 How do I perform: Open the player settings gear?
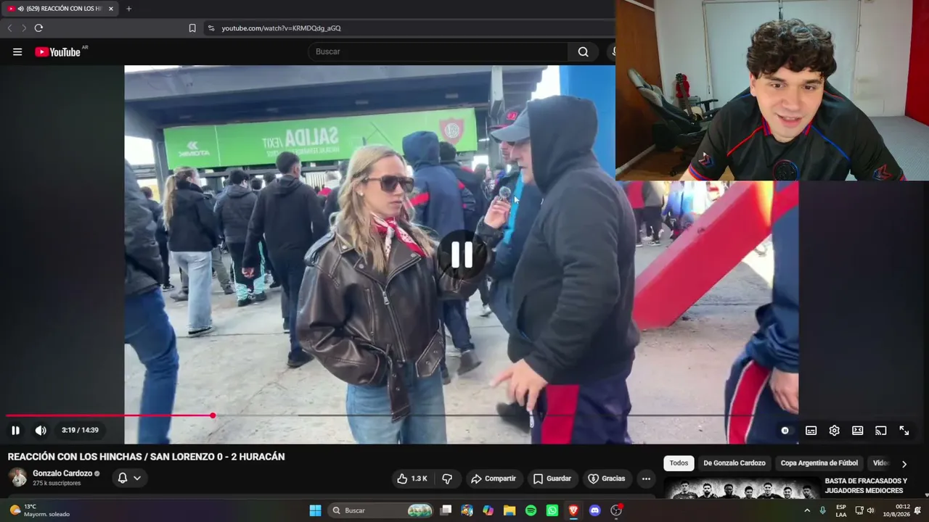[835, 431]
